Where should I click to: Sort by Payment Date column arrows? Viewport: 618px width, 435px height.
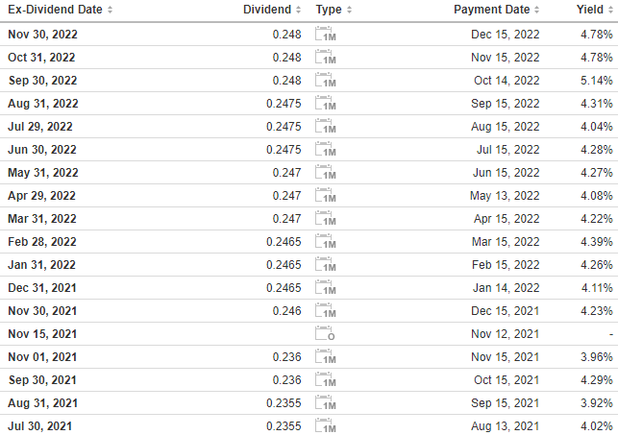tap(537, 10)
